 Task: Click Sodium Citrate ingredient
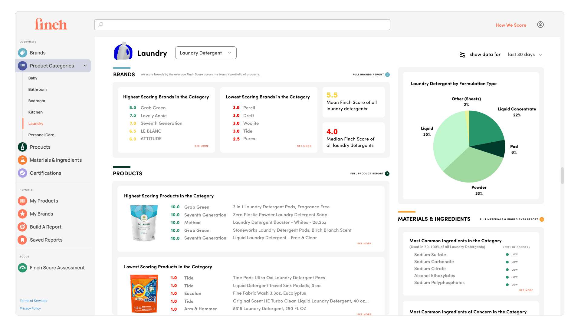pyautogui.click(x=430, y=269)
